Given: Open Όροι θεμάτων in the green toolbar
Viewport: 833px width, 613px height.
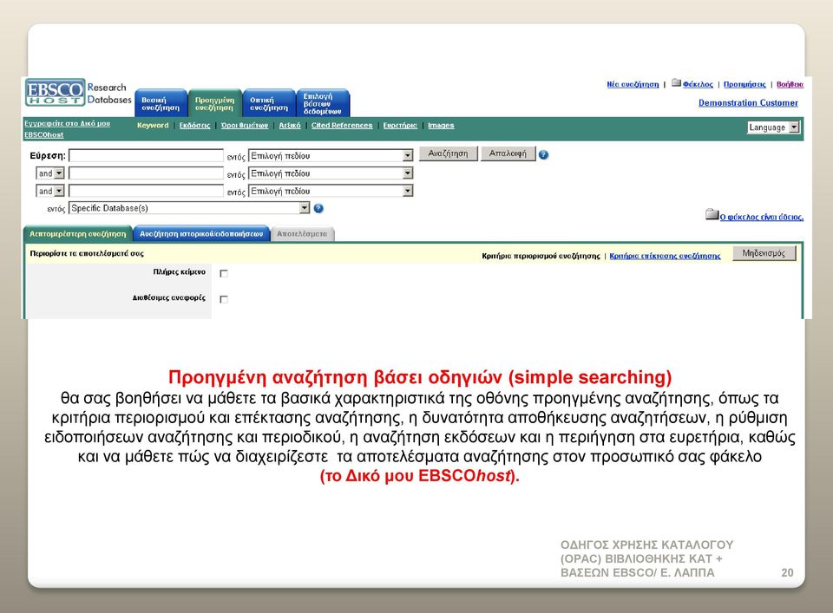Looking at the screenshot, I should click(x=245, y=125).
